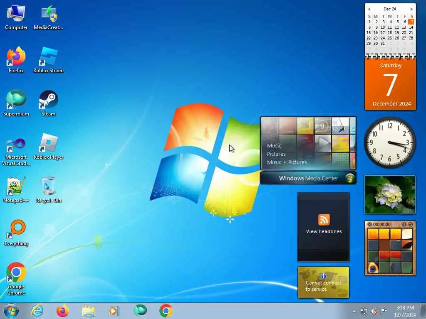
Task: Open Windows Media Center from gadget bar
Action: pos(308,178)
